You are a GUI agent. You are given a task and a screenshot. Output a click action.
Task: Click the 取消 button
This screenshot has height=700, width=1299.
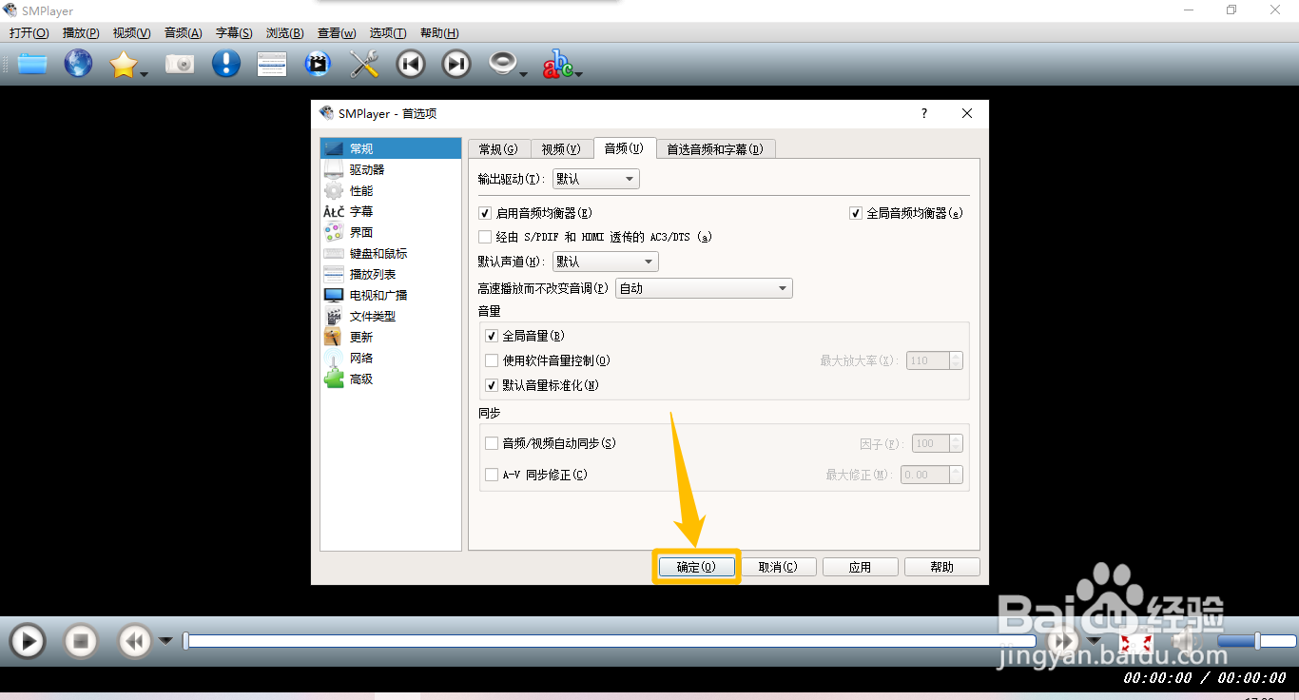tap(778, 567)
